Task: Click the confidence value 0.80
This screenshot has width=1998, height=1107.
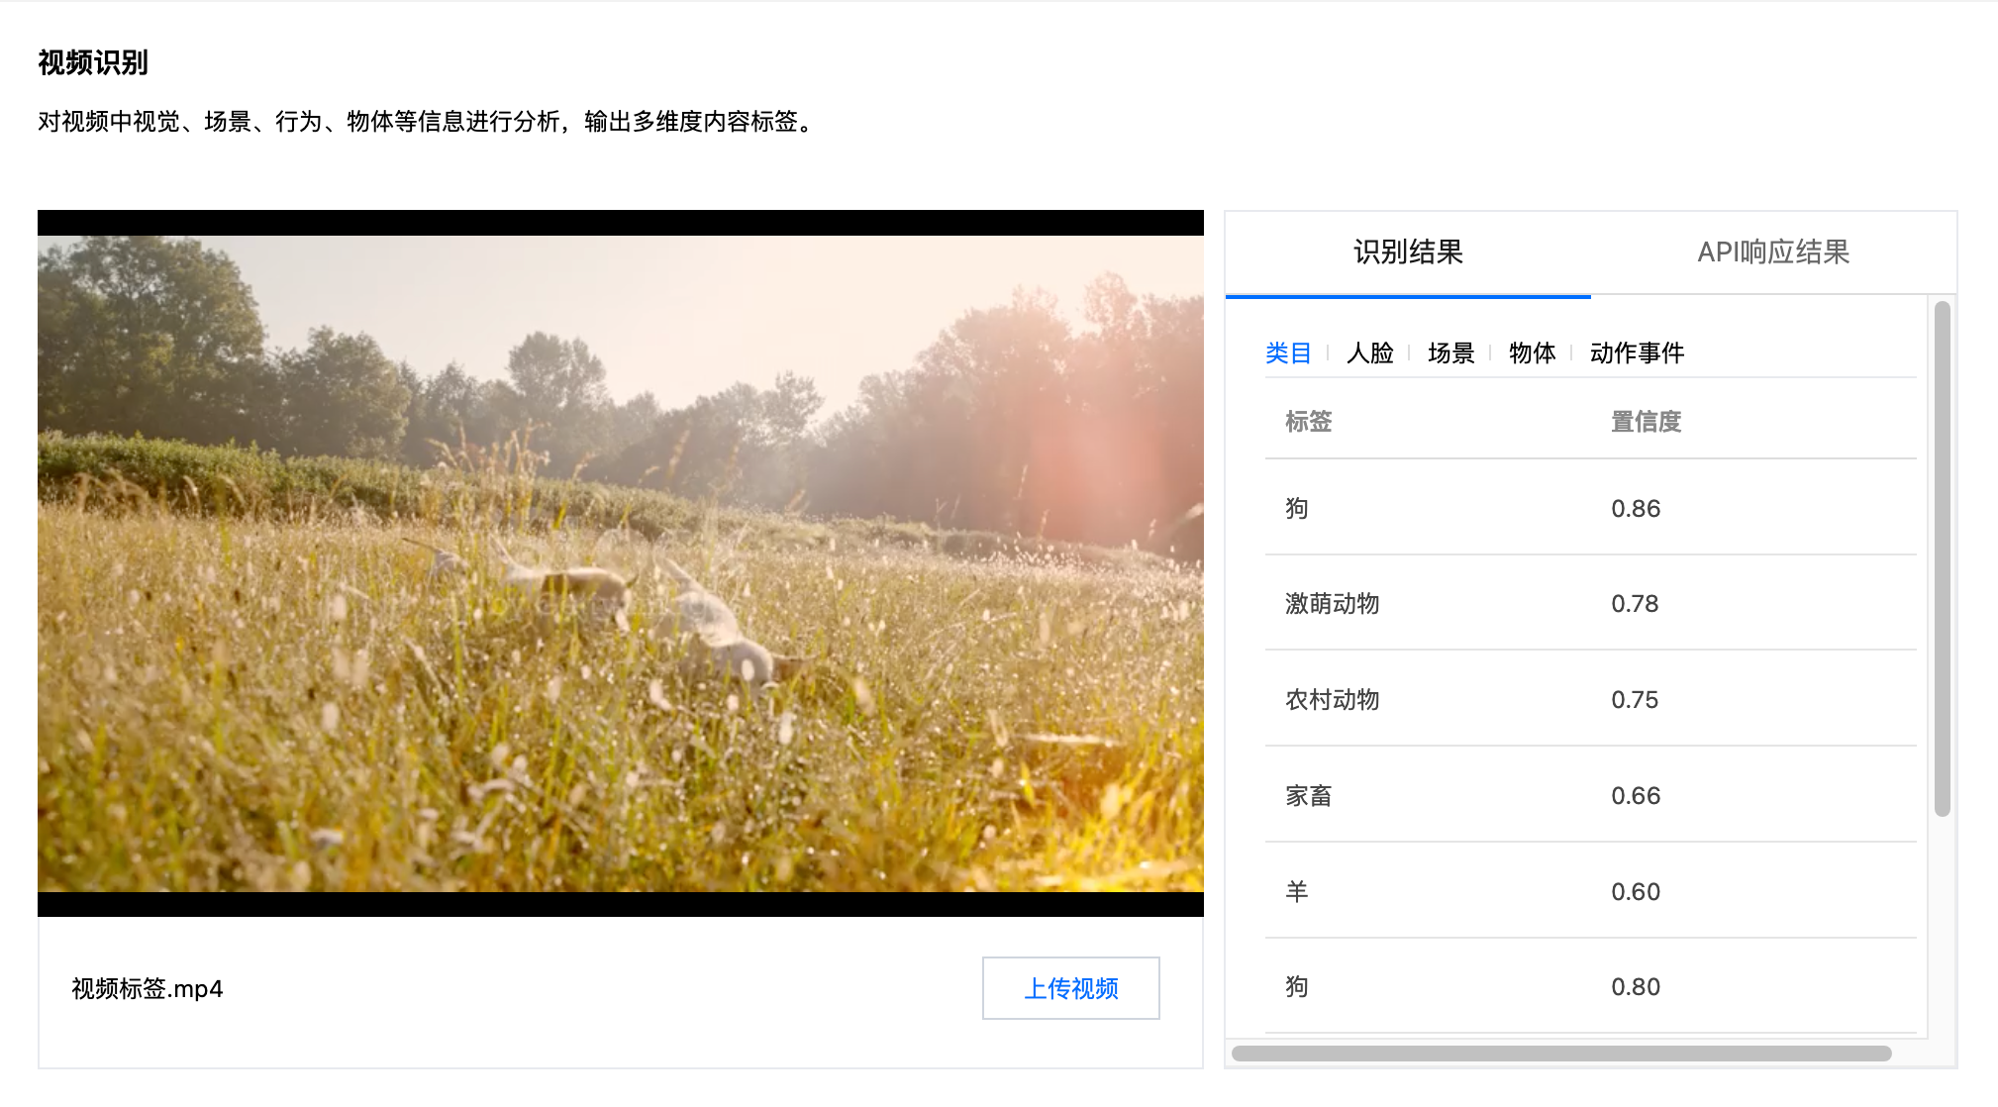Action: pyautogui.click(x=1636, y=987)
